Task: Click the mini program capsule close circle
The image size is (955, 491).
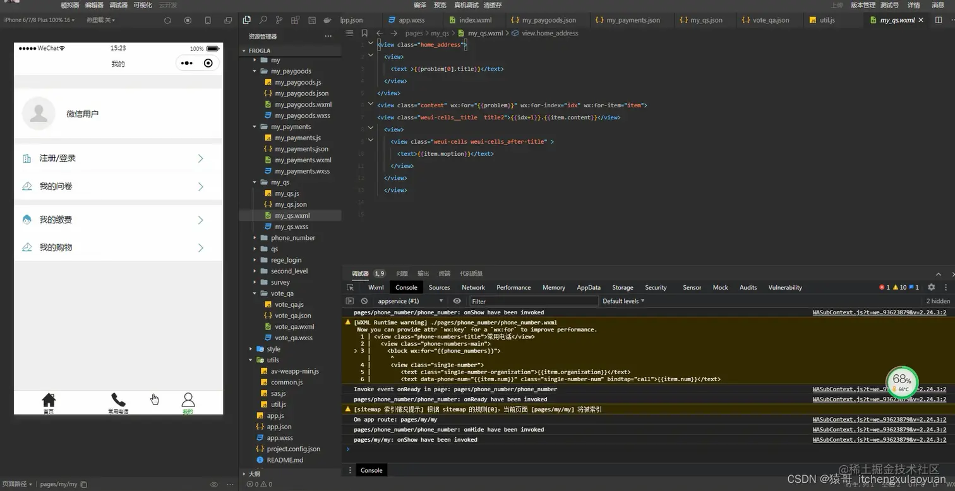Action: (208, 63)
